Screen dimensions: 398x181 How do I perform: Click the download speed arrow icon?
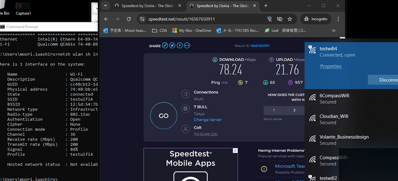(x=215, y=60)
